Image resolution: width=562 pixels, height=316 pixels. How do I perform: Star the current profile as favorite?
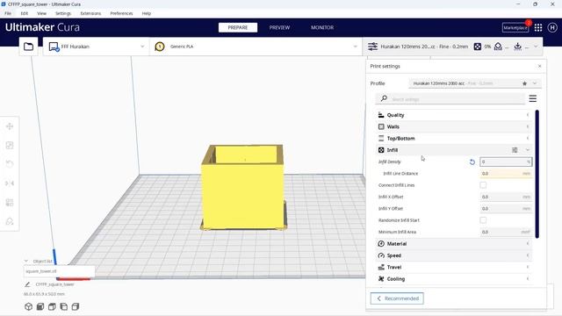tap(525, 83)
